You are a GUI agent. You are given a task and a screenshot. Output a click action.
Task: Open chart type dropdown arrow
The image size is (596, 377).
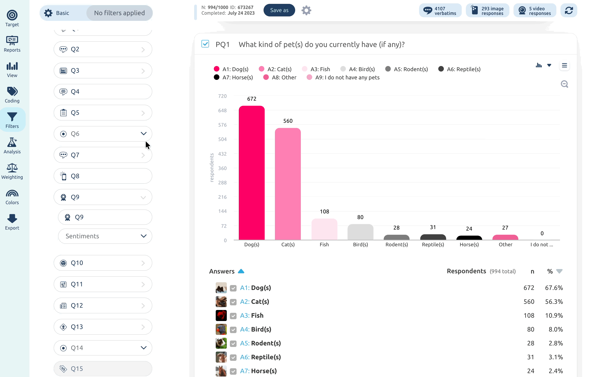tap(549, 65)
